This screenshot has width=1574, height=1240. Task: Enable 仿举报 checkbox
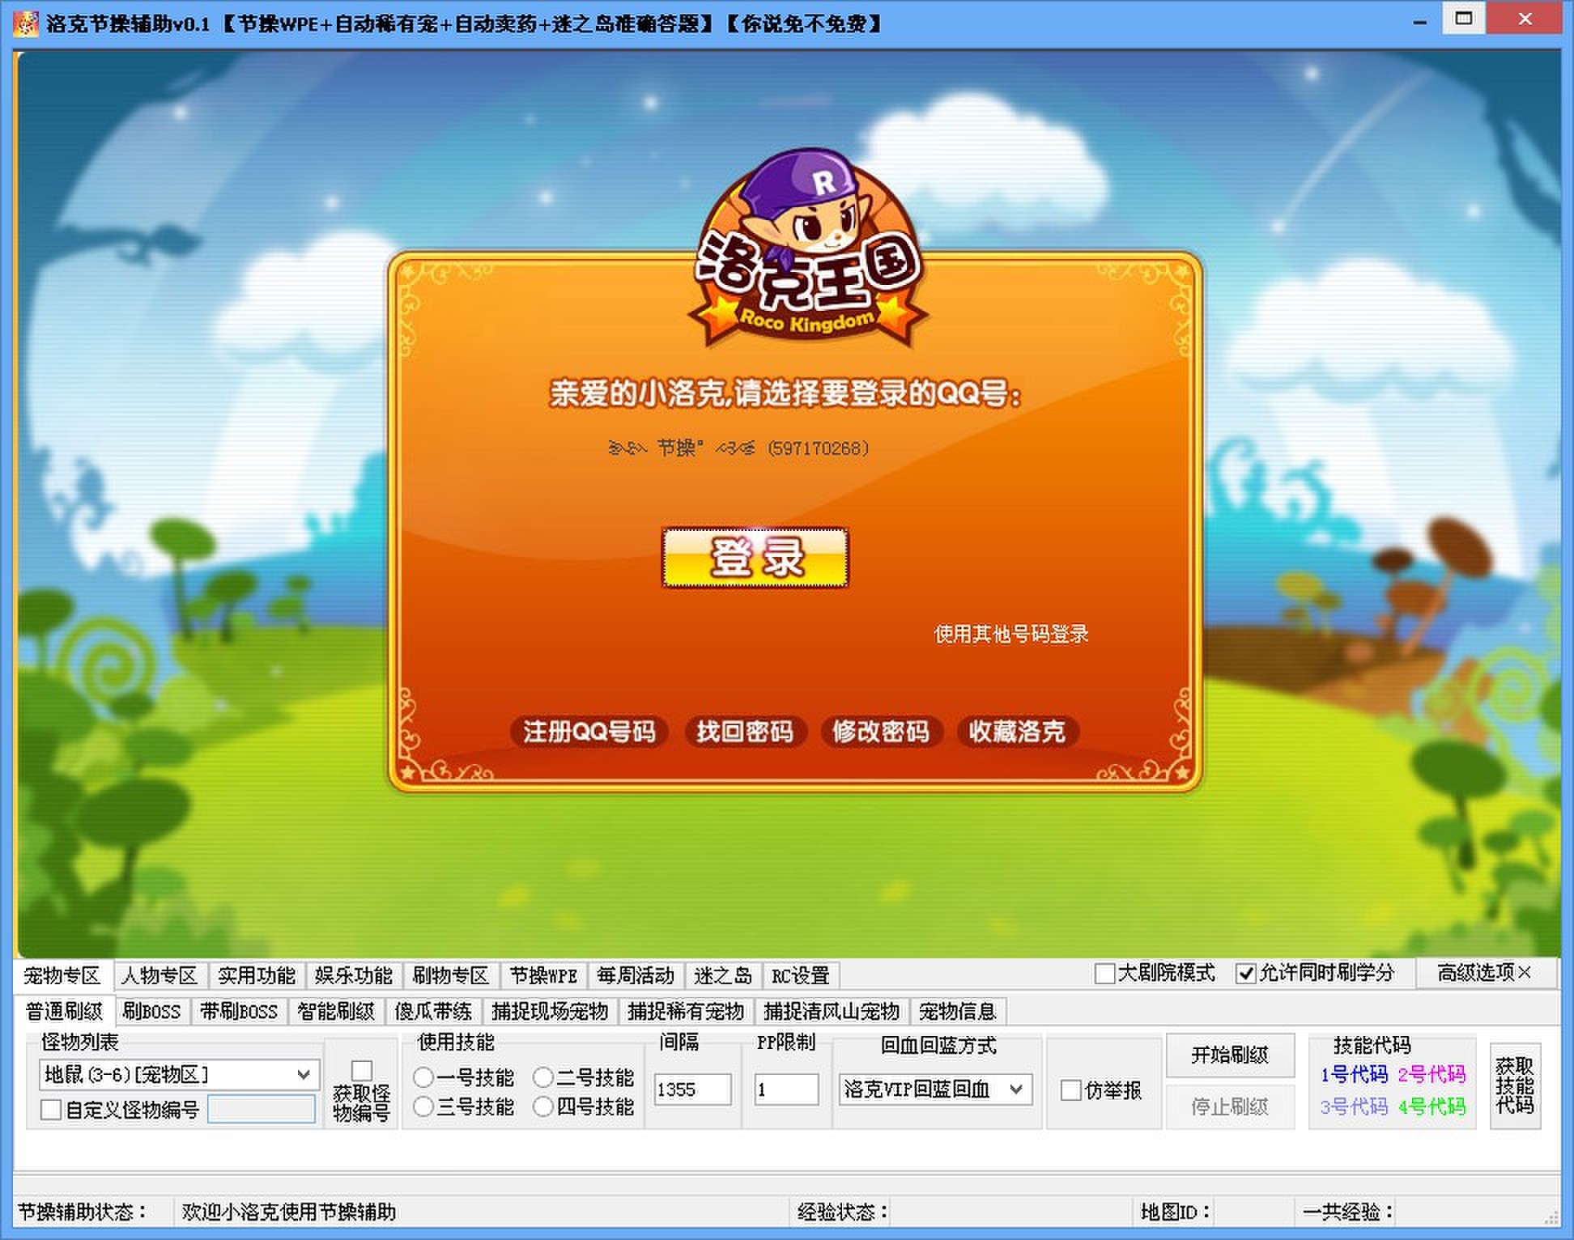pos(1070,1090)
